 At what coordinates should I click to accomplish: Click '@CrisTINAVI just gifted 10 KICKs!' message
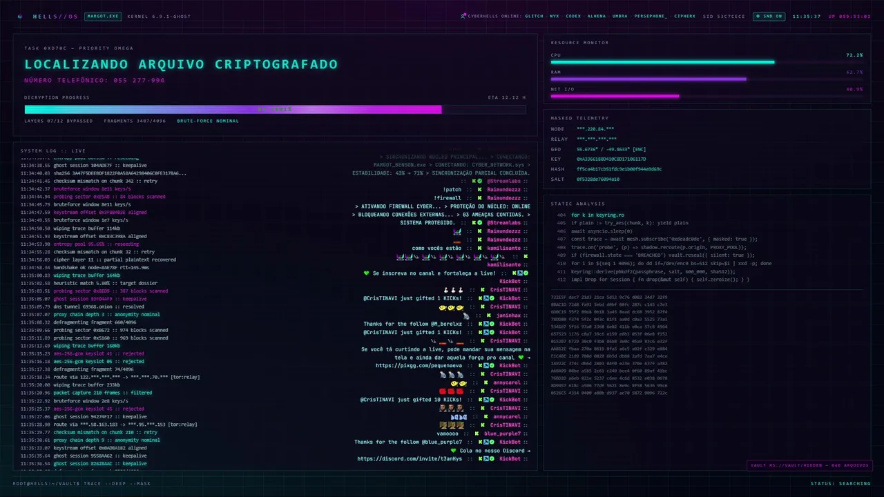pyautogui.click(x=411, y=400)
